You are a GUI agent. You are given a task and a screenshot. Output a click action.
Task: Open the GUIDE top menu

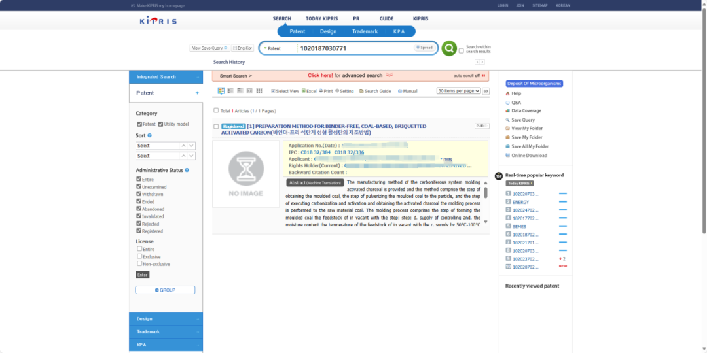pos(386,19)
